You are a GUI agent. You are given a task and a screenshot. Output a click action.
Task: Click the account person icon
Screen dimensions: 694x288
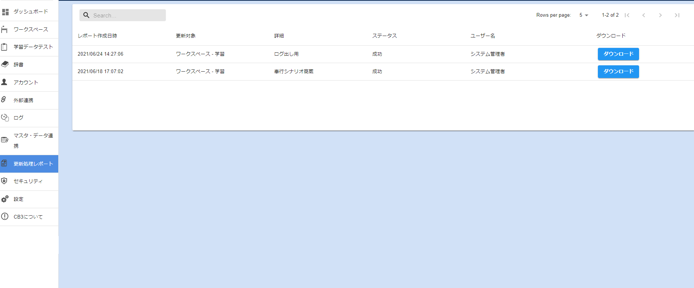pyautogui.click(x=4, y=82)
